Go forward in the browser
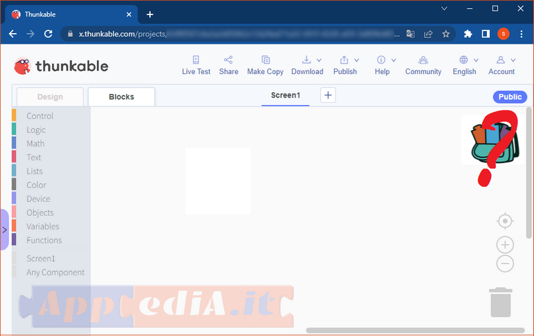 (30, 34)
